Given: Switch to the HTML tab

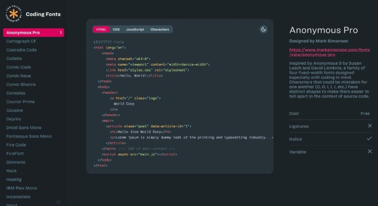Looking at the screenshot, I should tap(101, 29).
